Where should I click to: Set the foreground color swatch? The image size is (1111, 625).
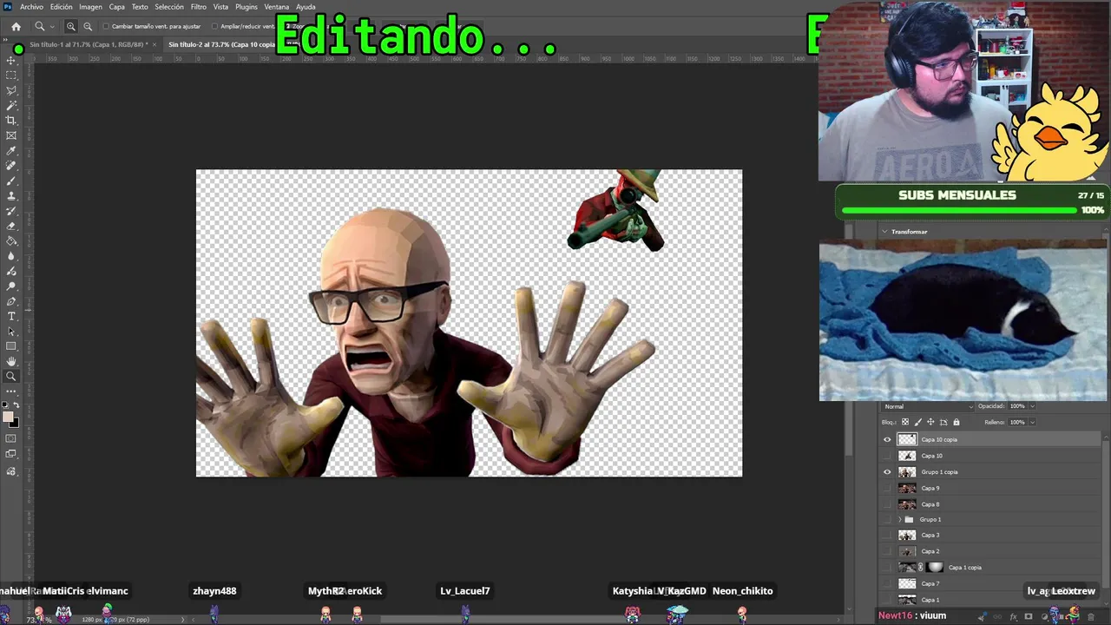pyautogui.click(x=8, y=417)
